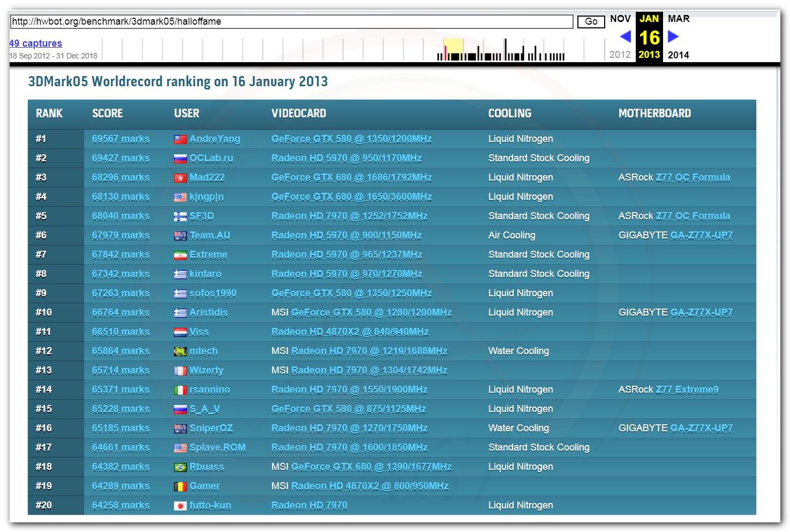Open Z77 OC Formula link in row #5
The width and height of the screenshot is (790, 532).
693,216
